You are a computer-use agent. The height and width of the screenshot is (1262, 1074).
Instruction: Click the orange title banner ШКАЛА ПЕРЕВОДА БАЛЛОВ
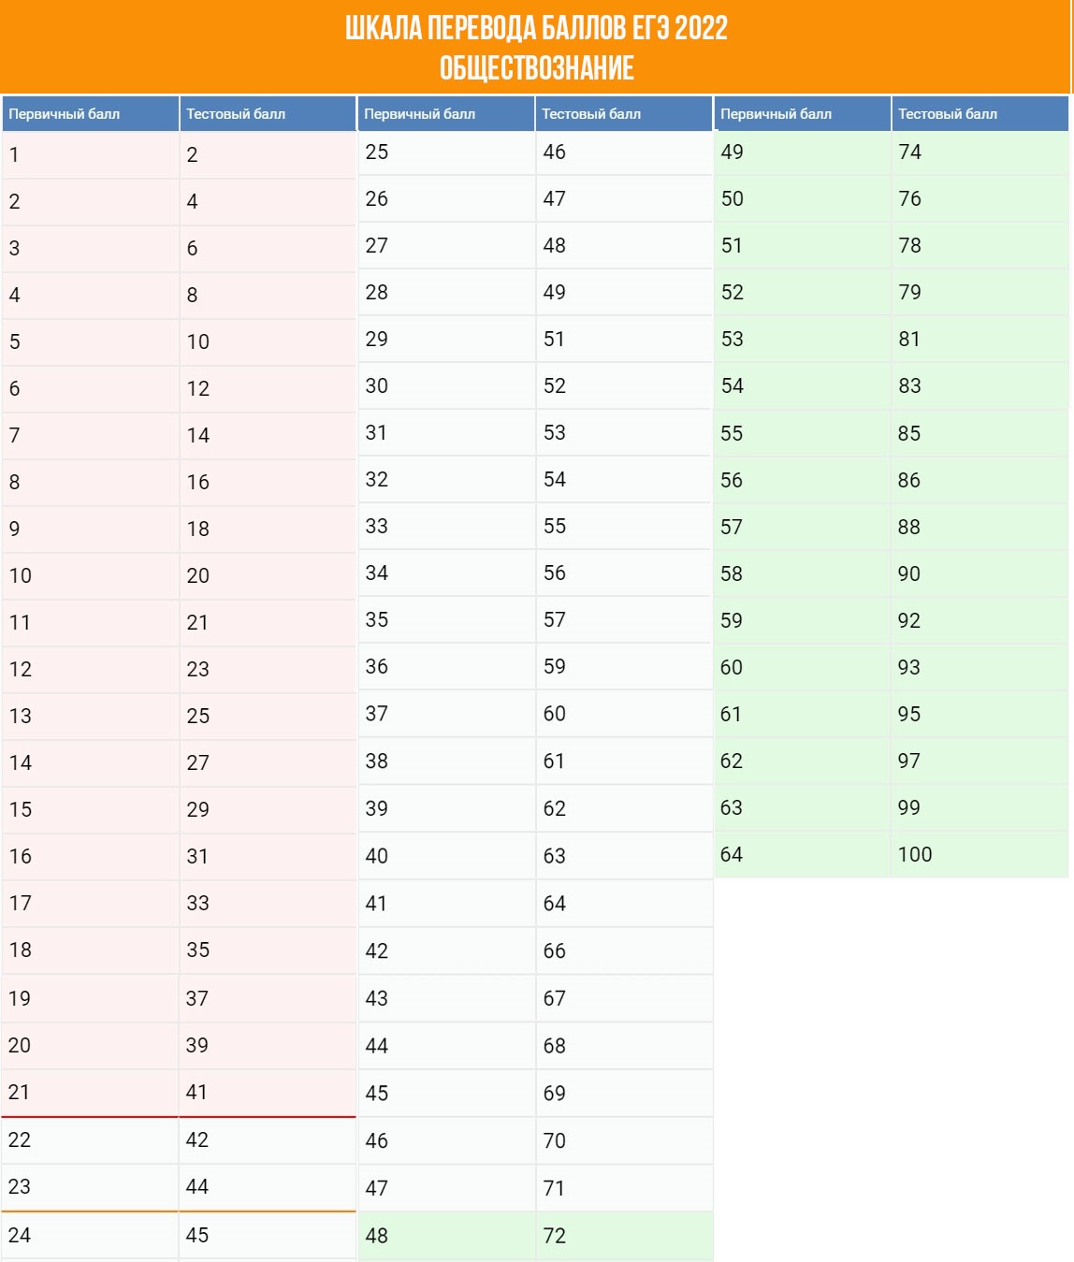point(536,47)
